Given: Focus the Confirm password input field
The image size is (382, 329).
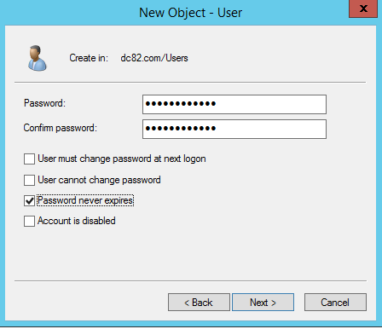Looking at the screenshot, I should click(234, 129).
